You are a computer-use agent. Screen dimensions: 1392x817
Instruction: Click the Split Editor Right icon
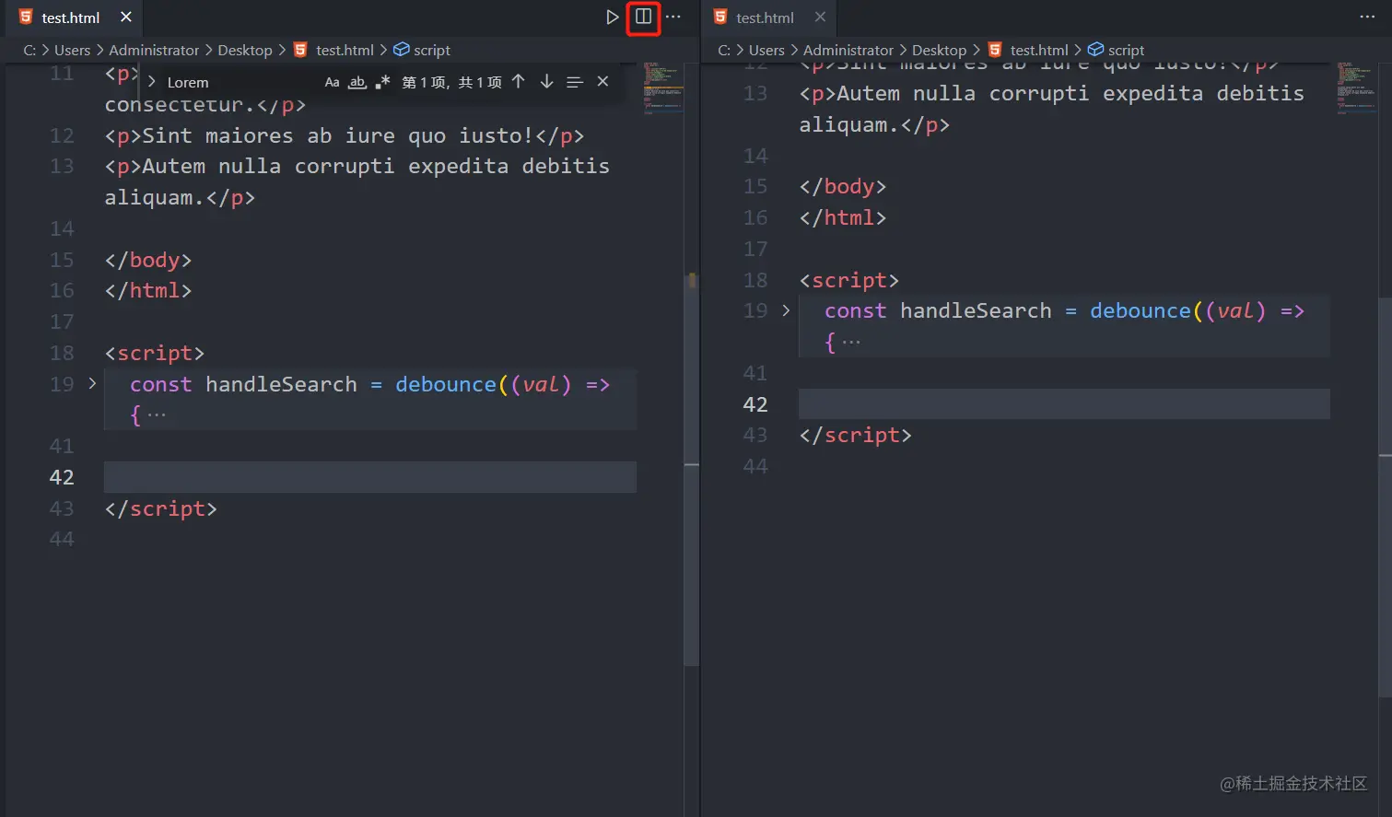643,17
